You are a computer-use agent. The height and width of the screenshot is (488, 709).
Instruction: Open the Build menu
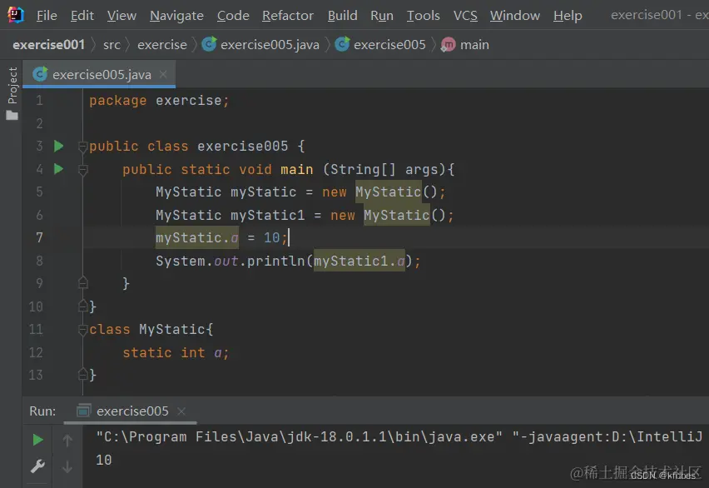[x=342, y=15]
